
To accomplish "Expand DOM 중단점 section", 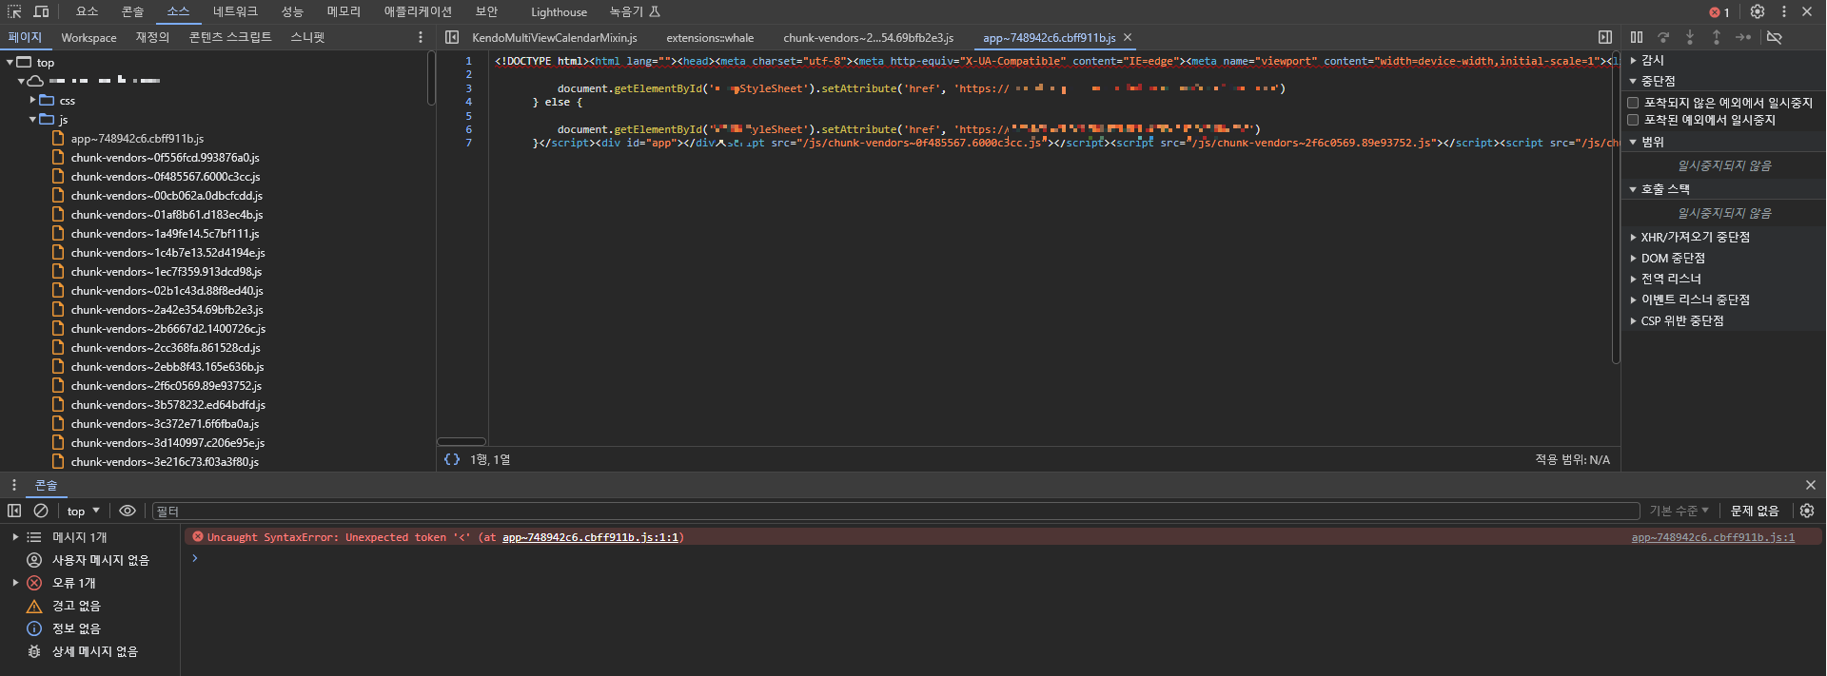I will tap(1634, 258).
